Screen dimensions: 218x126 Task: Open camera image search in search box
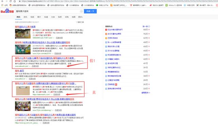pyautogui.click(x=81, y=11)
